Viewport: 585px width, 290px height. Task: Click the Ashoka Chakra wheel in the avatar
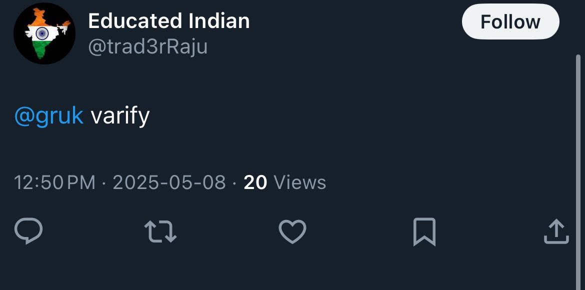pyautogui.click(x=41, y=33)
